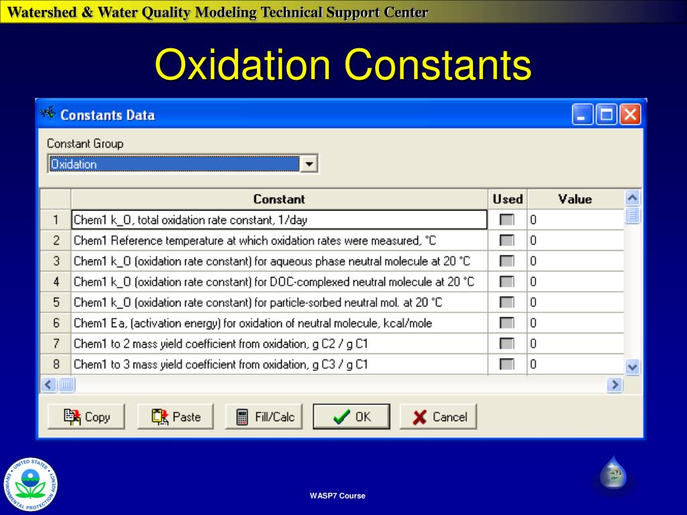Click the scroll up arrow of table
The image size is (687, 515).
[632, 198]
